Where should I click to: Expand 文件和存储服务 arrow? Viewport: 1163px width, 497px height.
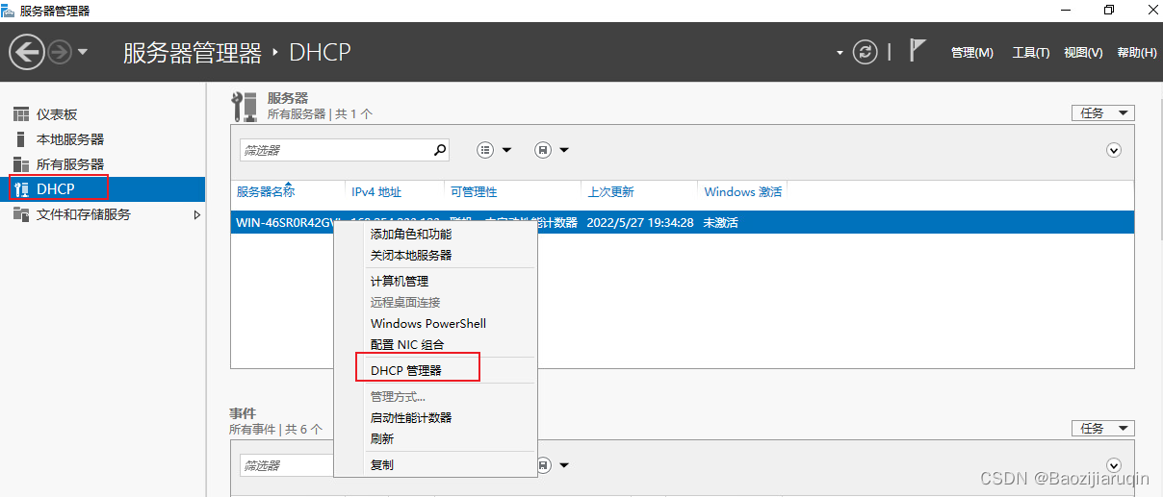tap(197, 214)
